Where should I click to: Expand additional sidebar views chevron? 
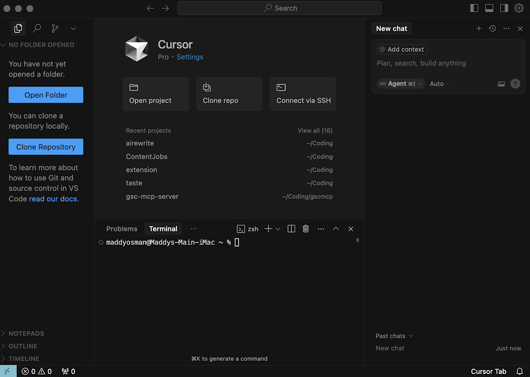tap(73, 29)
